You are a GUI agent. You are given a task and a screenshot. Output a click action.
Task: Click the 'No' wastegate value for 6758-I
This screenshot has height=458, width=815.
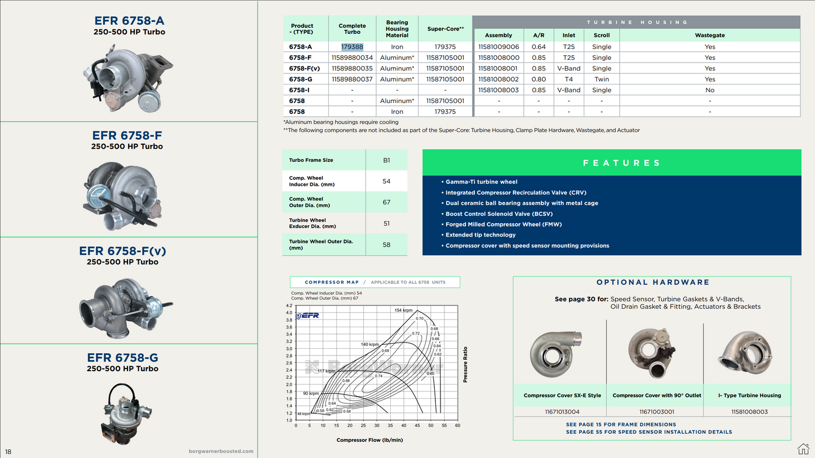click(x=710, y=90)
